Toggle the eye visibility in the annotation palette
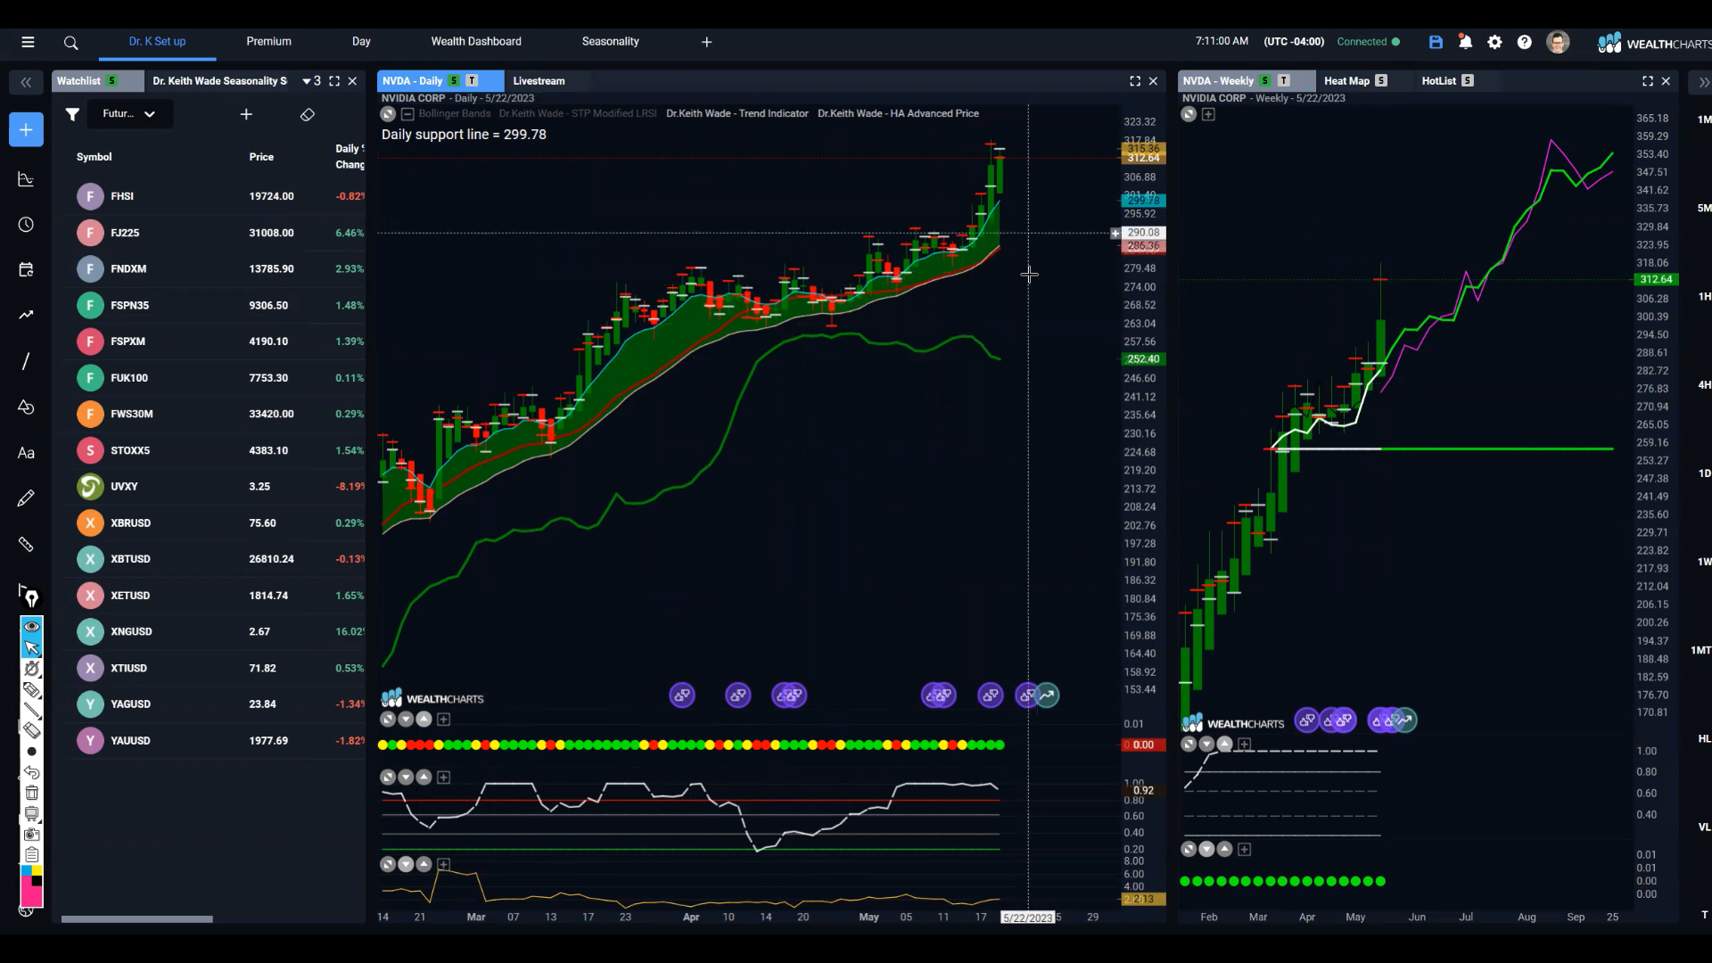Image resolution: width=1712 pixels, height=963 pixels. point(32,626)
